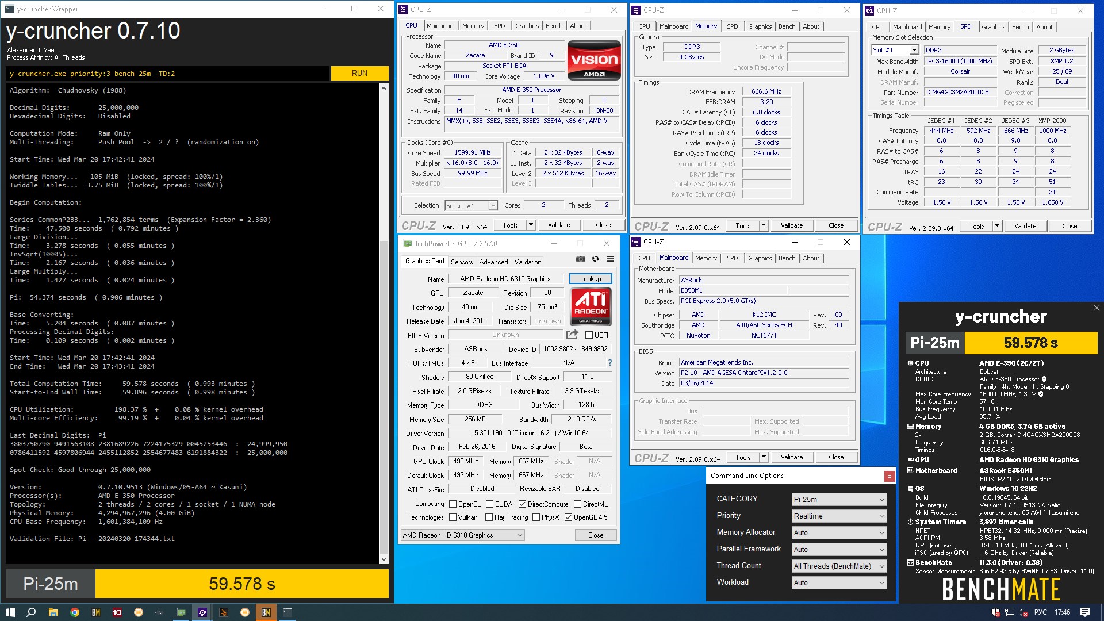Toggle the Ray Tracing checkbox
This screenshot has width=1104, height=621.
pyautogui.click(x=489, y=517)
